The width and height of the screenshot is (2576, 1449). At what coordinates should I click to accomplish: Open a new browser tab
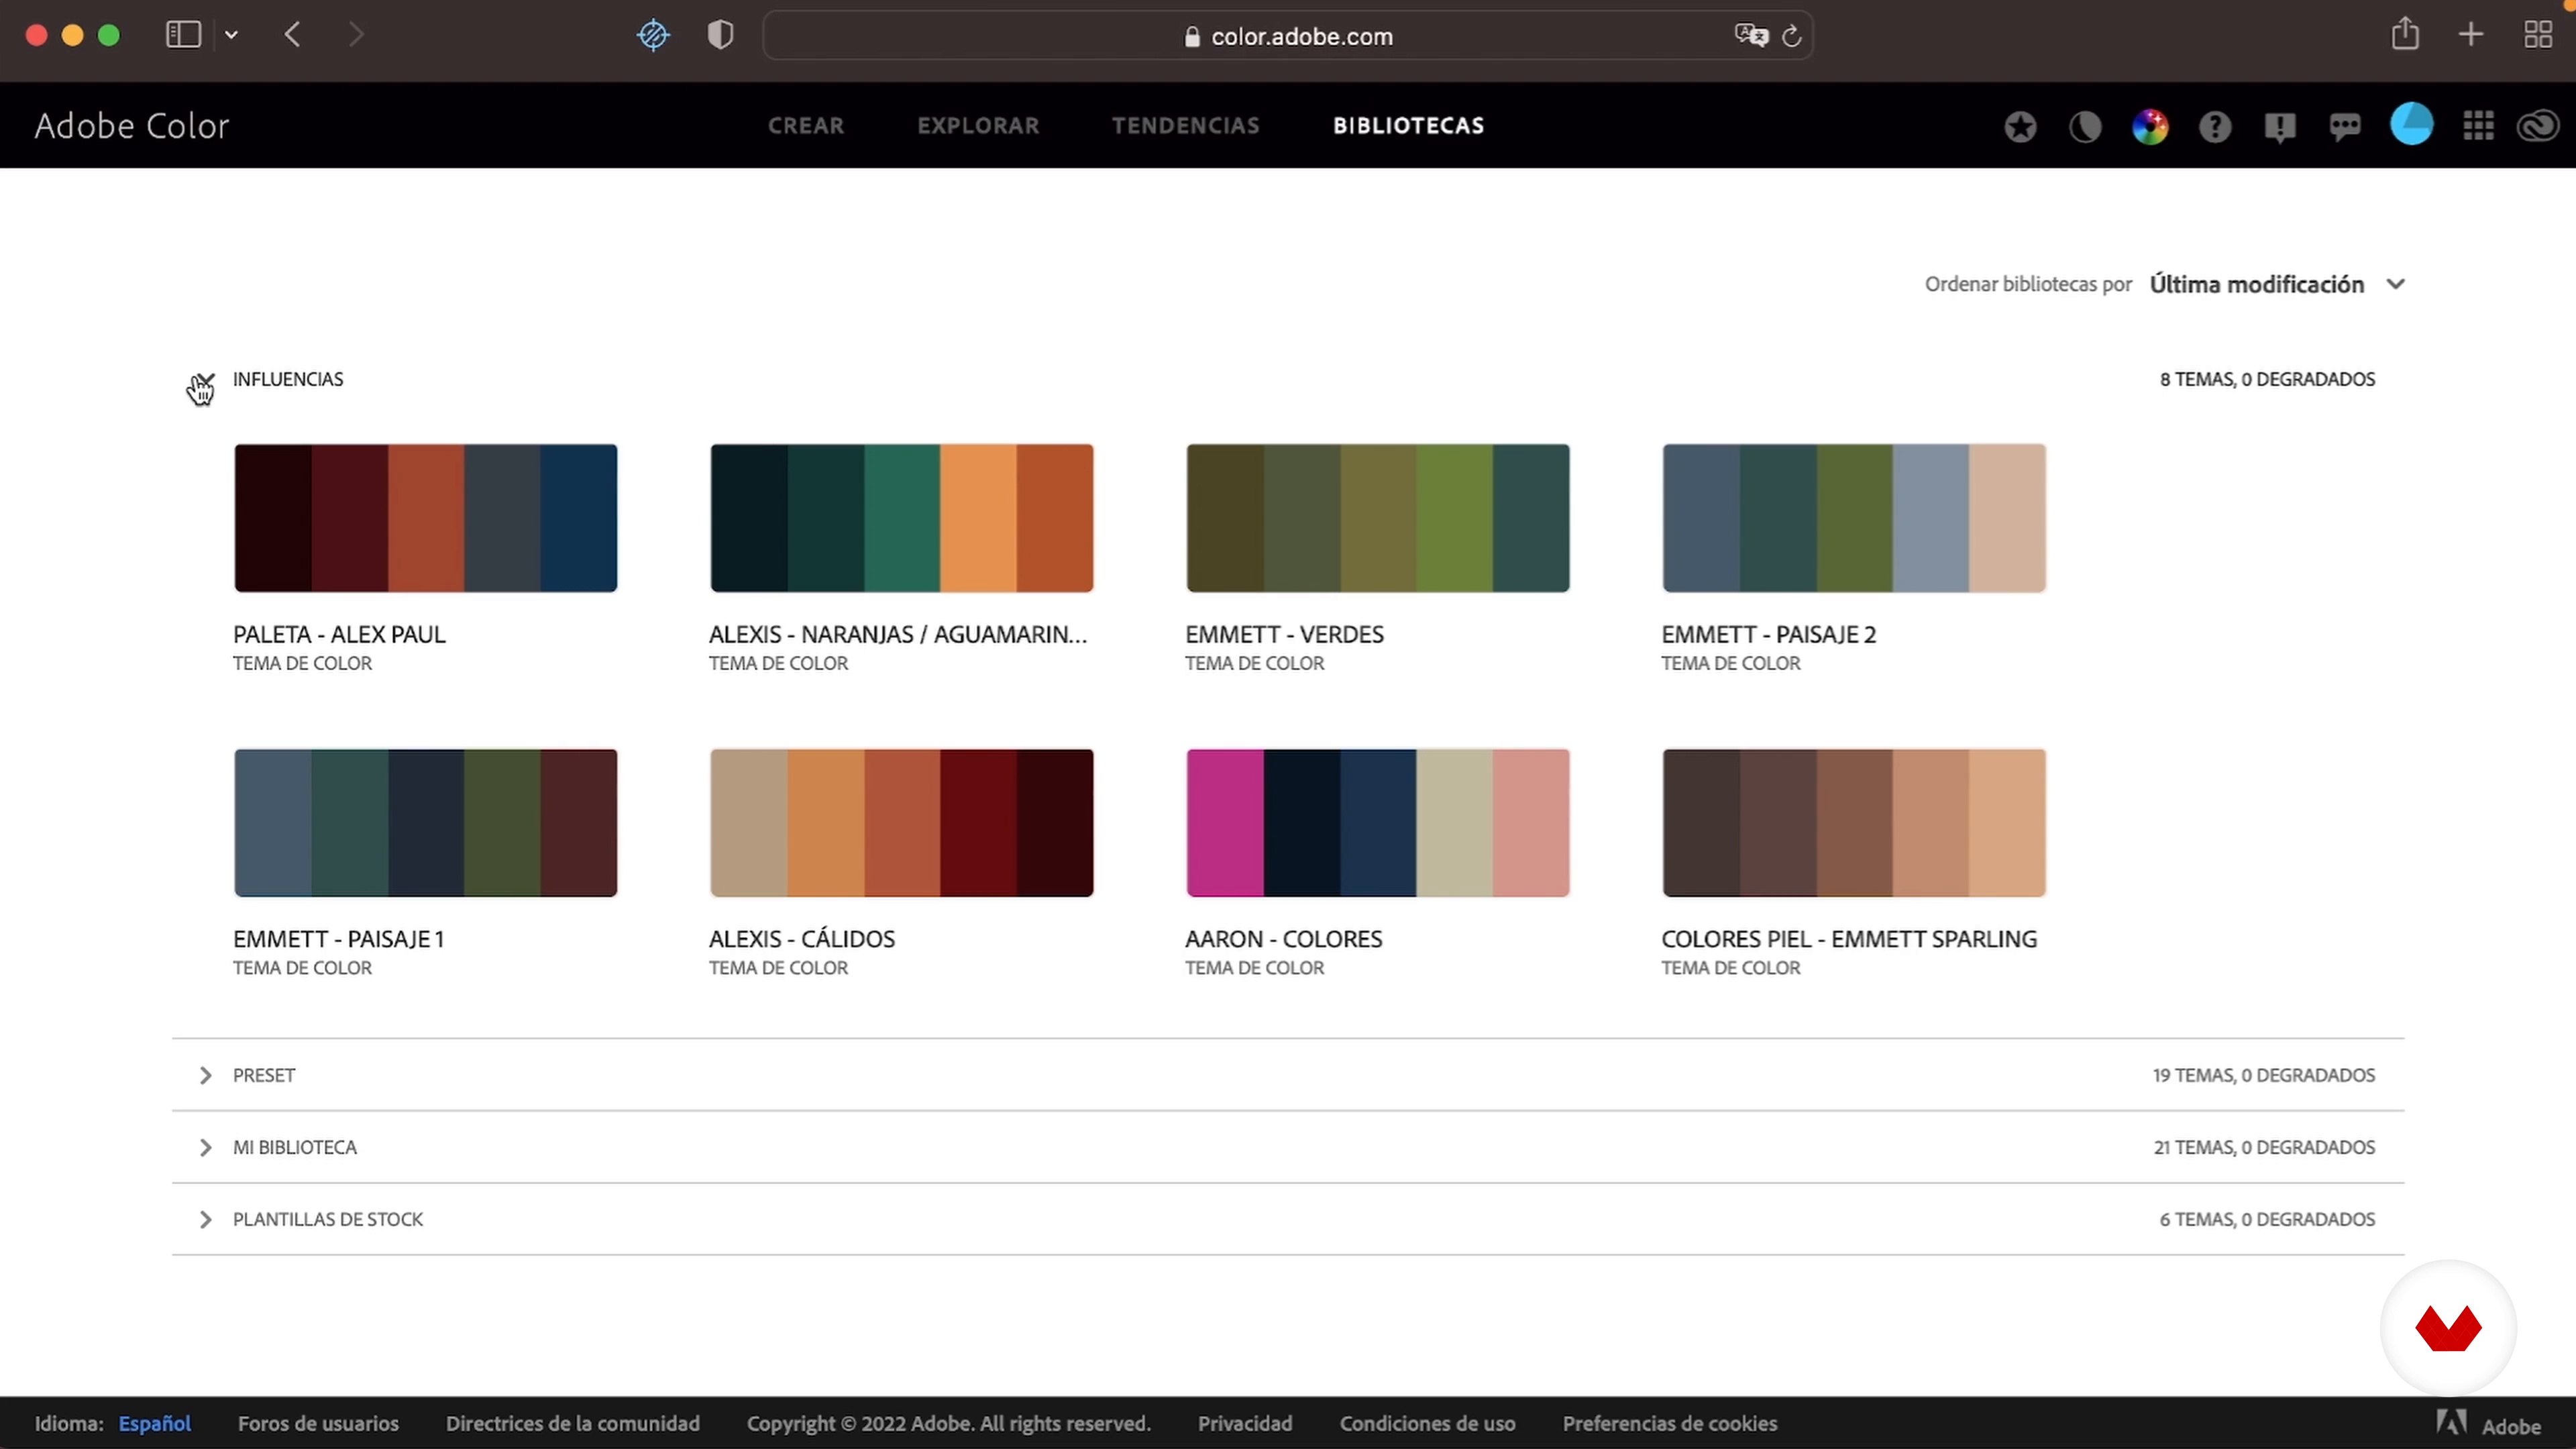[x=2471, y=35]
